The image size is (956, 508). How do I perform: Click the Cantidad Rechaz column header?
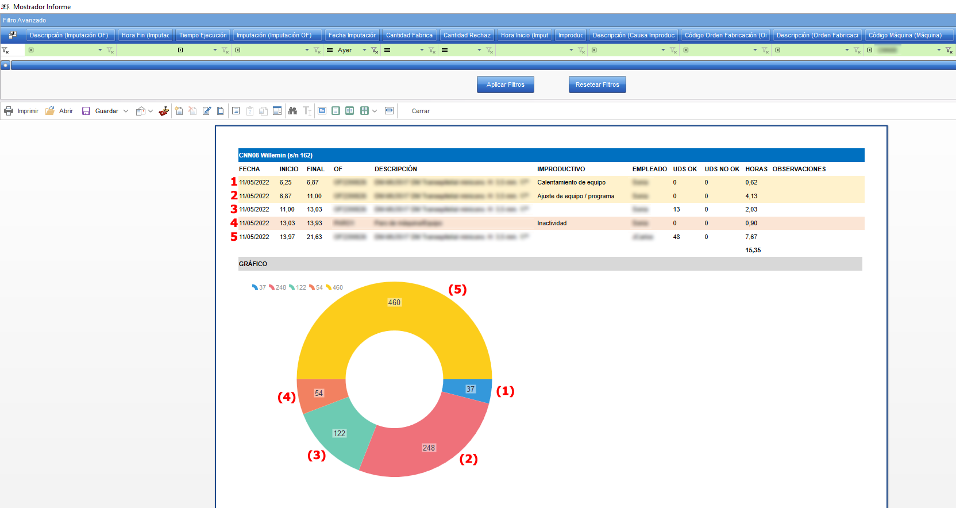[x=467, y=35]
